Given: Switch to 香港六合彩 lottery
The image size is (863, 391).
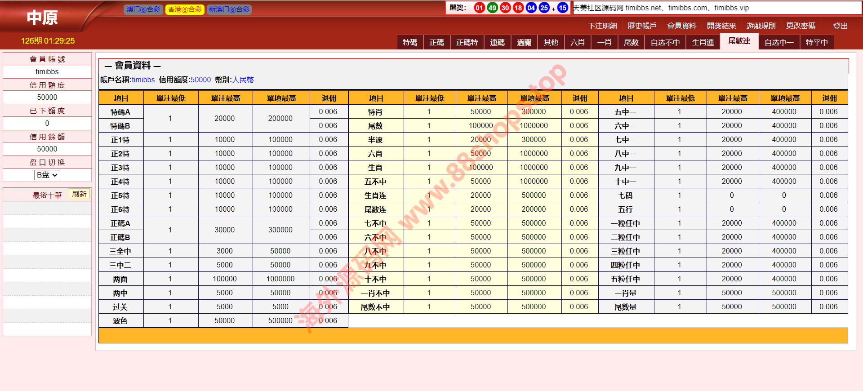Looking at the screenshot, I should (185, 9).
